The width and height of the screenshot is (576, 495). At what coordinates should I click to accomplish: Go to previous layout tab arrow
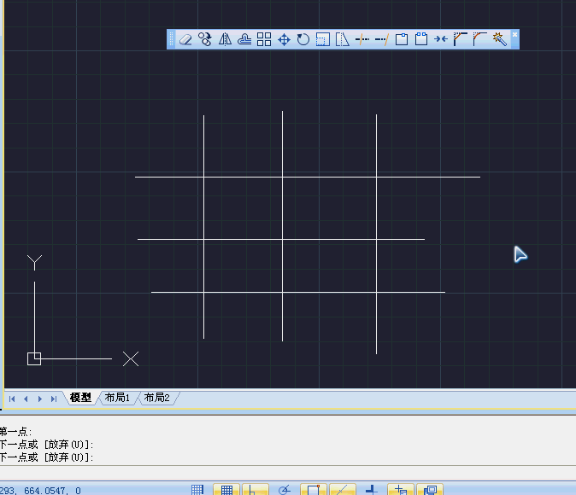coord(26,399)
